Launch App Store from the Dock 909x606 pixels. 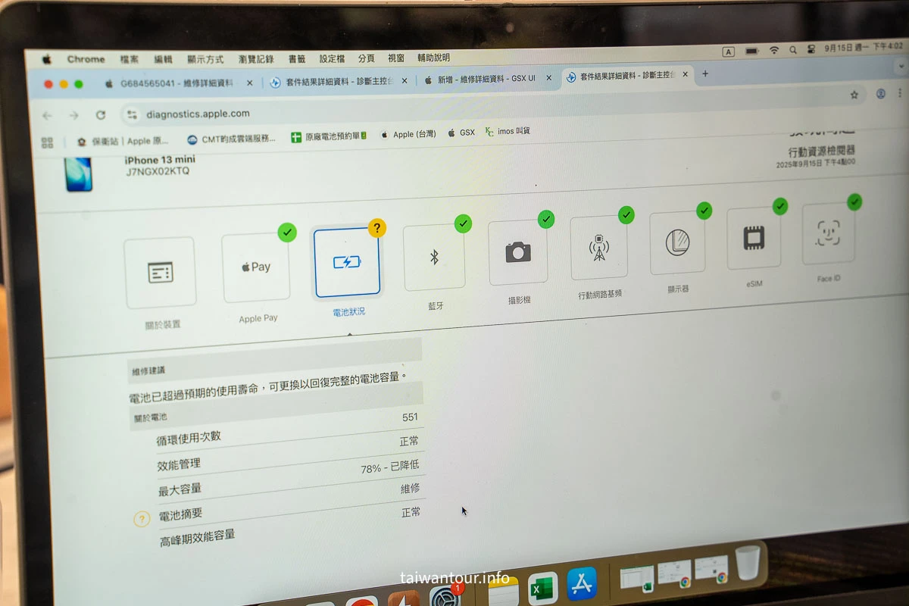pos(582,584)
